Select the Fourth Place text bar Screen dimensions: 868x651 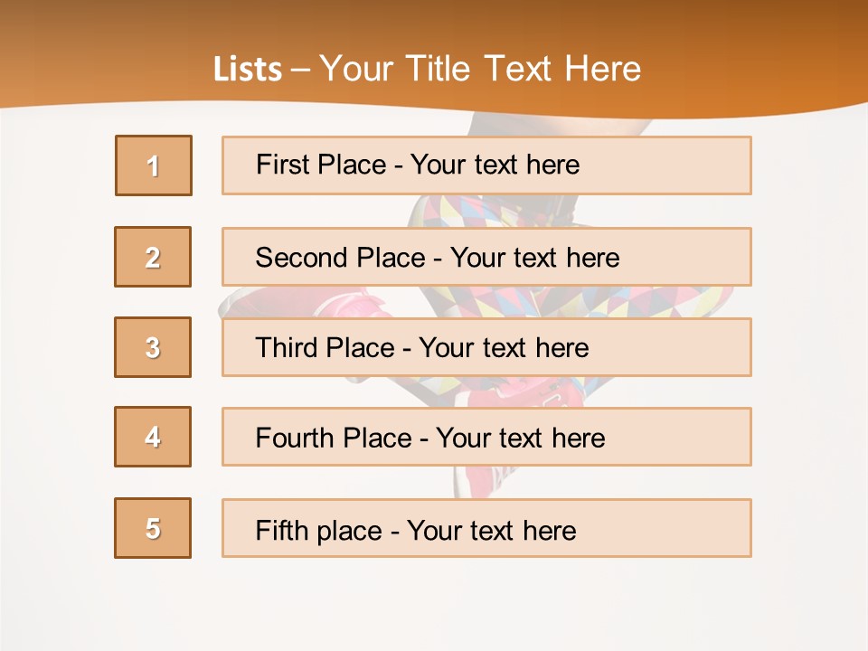[486, 437]
